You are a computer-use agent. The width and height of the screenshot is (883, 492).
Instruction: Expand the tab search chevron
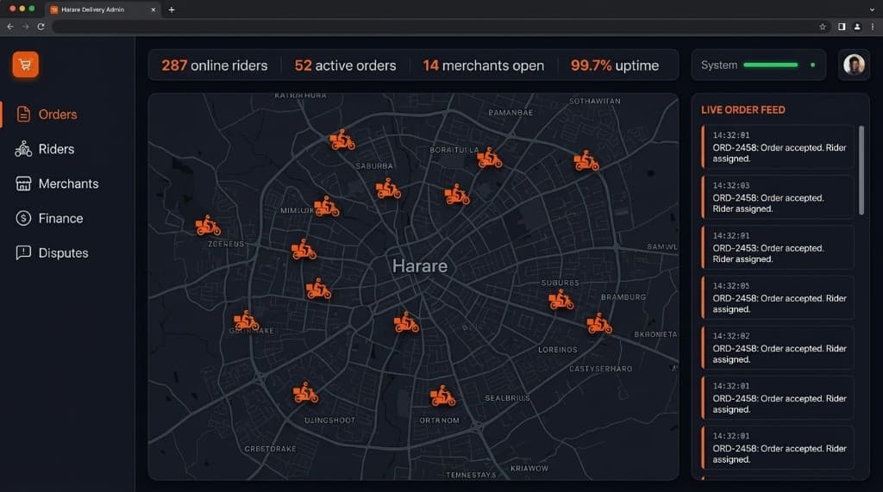pos(873,9)
